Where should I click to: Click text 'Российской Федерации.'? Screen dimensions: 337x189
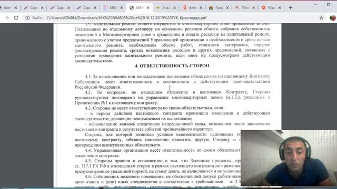[x=98, y=87]
